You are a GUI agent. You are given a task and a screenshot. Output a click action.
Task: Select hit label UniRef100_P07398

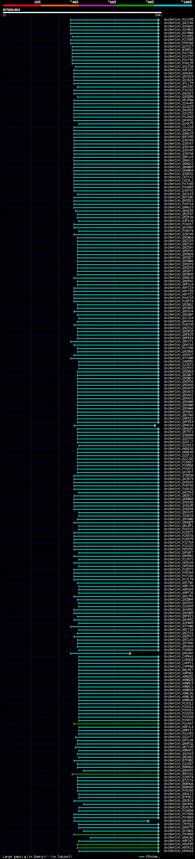pos(179,349)
